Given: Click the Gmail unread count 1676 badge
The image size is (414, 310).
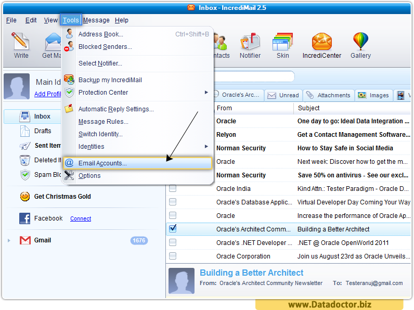Looking at the screenshot, I should click(x=139, y=240).
